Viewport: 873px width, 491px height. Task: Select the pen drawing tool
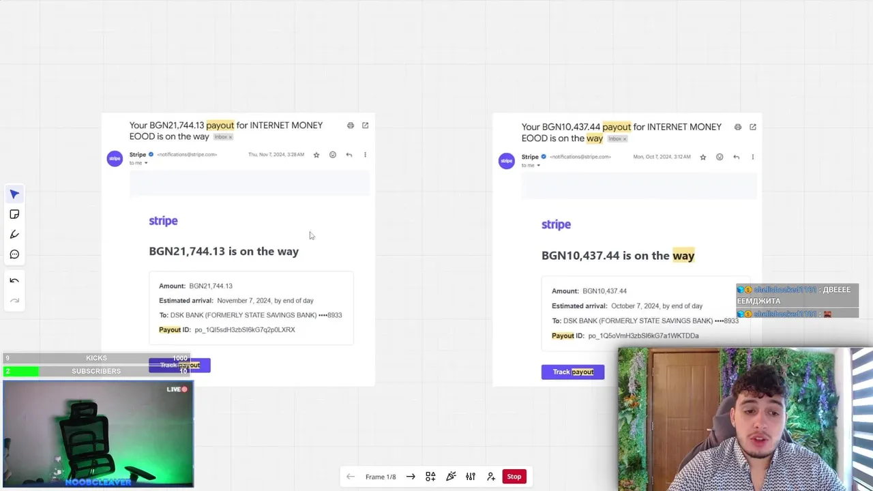point(14,235)
